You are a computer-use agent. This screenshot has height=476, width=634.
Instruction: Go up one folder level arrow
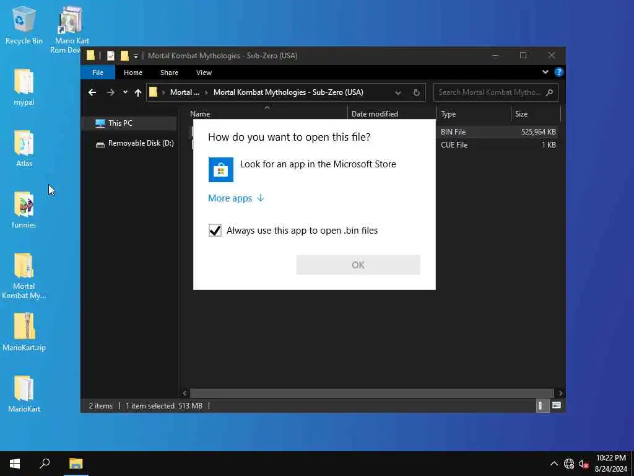click(x=138, y=93)
